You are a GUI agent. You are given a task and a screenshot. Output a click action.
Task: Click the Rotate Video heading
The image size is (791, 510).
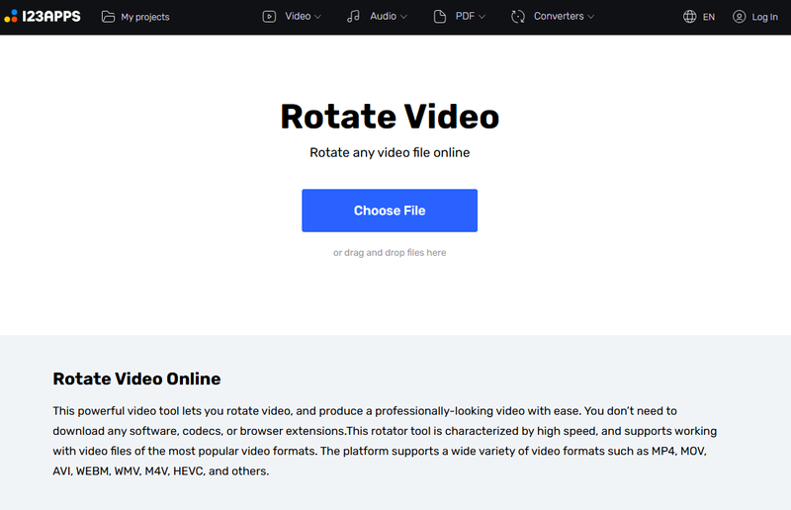click(x=390, y=117)
